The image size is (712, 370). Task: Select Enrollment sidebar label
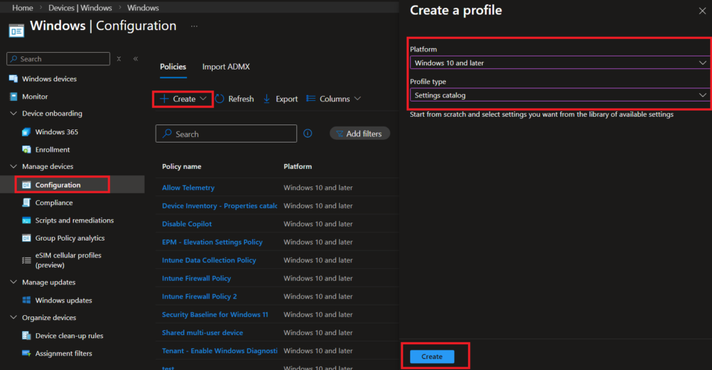click(53, 150)
